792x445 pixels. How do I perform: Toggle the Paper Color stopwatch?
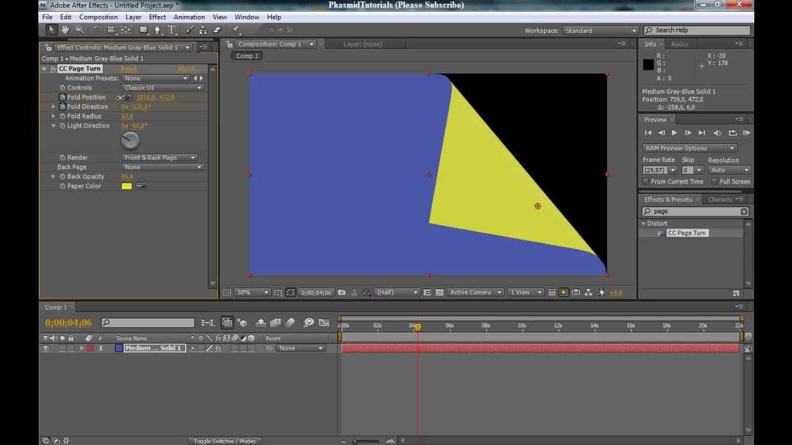62,186
